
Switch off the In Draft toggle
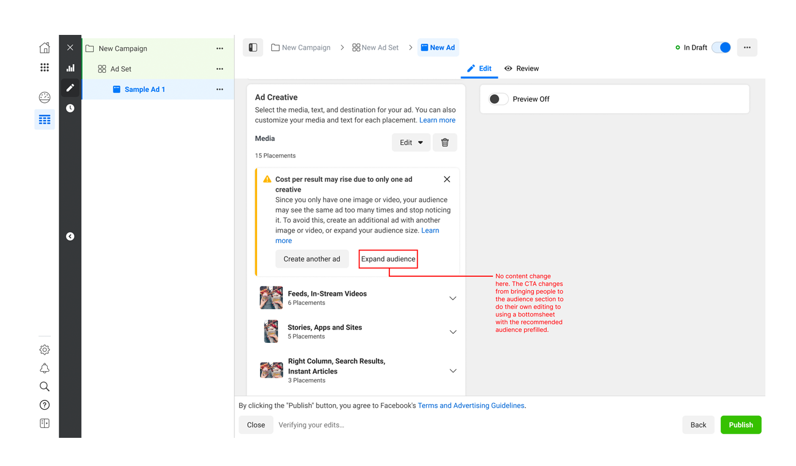pyautogui.click(x=721, y=48)
